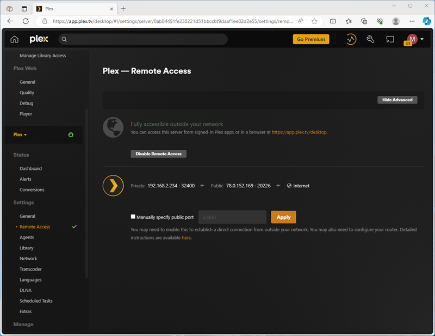Click the browser refresh icon
This screenshot has width=435, height=336.
pyautogui.click(x=26, y=21)
